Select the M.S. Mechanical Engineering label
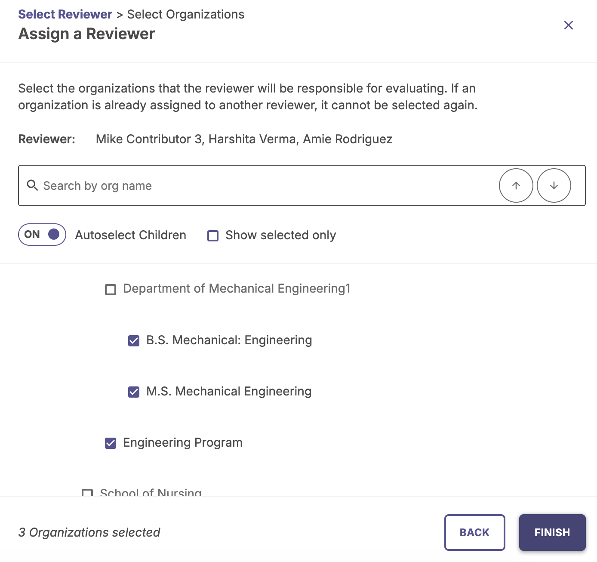The height and width of the screenshot is (562, 597). (x=229, y=391)
